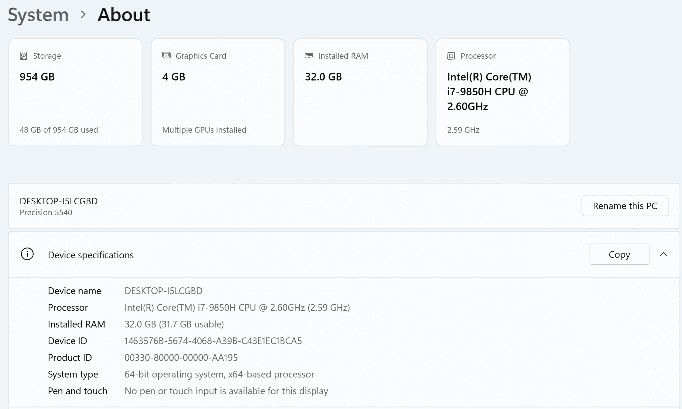Viewport: 682px width, 409px height.
Task: Click the breadcrumb arrow after System
Action: click(83, 15)
